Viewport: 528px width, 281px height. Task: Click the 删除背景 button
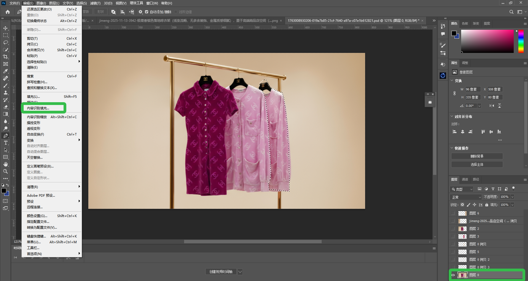point(477,156)
